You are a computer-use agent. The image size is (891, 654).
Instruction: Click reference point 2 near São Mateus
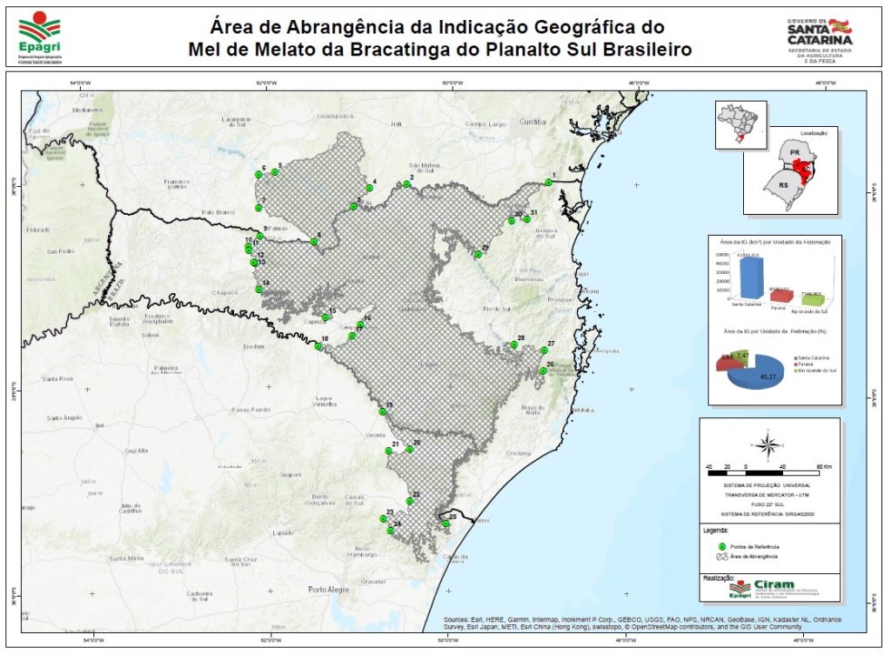click(x=406, y=184)
